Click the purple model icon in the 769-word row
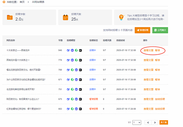The height and width of the screenshot is (127, 183). coord(76,70)
